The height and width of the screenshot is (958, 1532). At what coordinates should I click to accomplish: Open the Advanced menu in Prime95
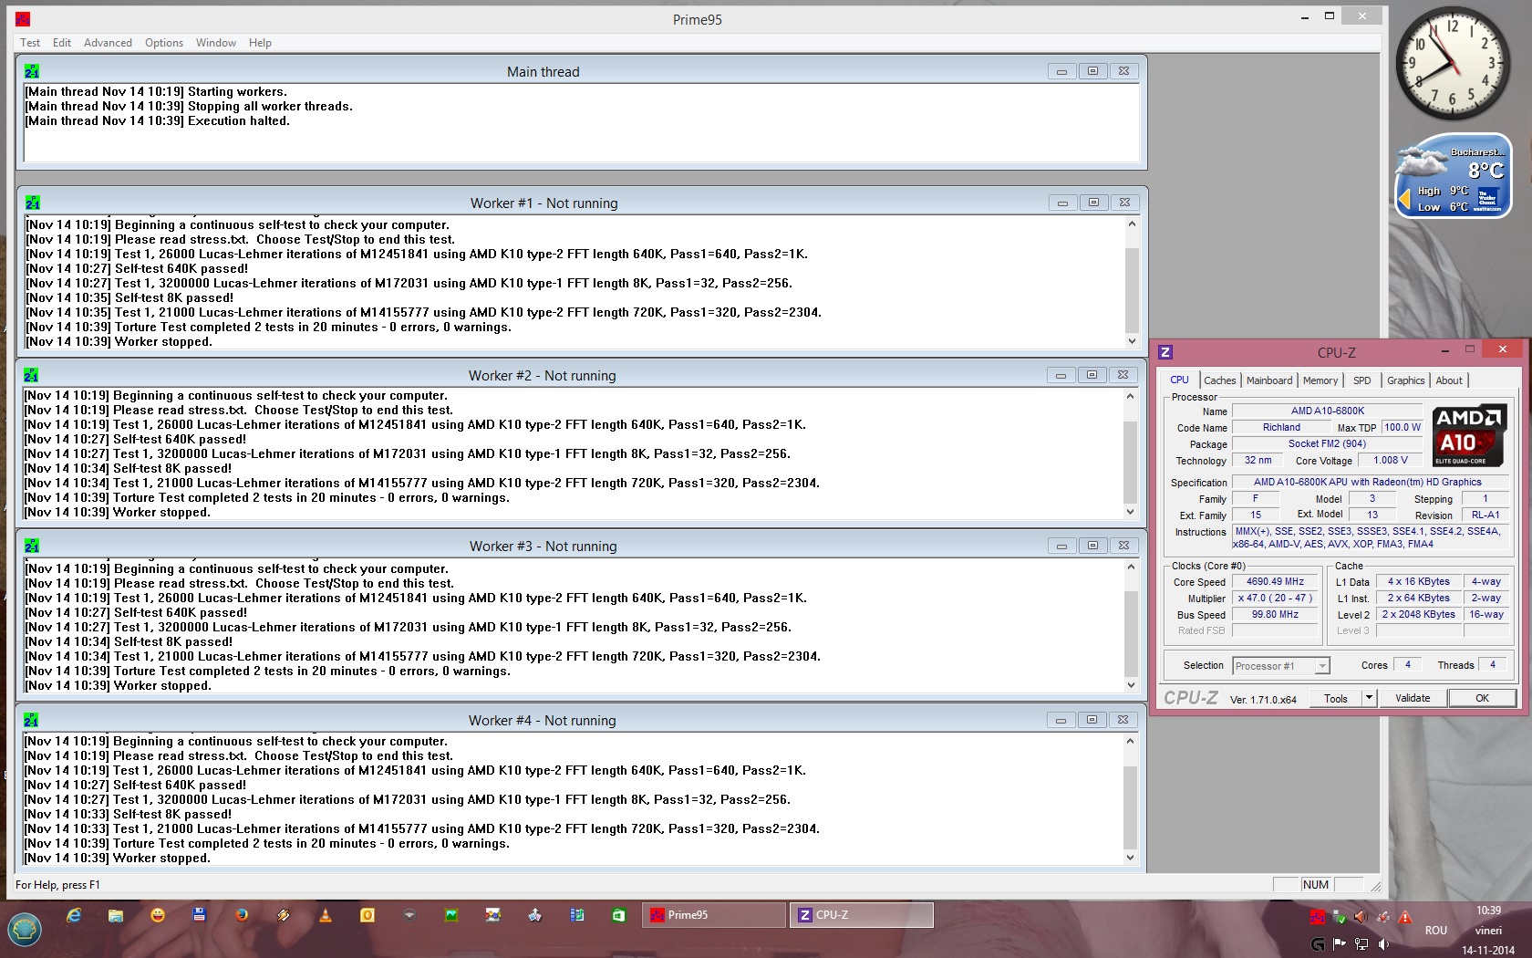pyautogui.click(x=108, y=43)
